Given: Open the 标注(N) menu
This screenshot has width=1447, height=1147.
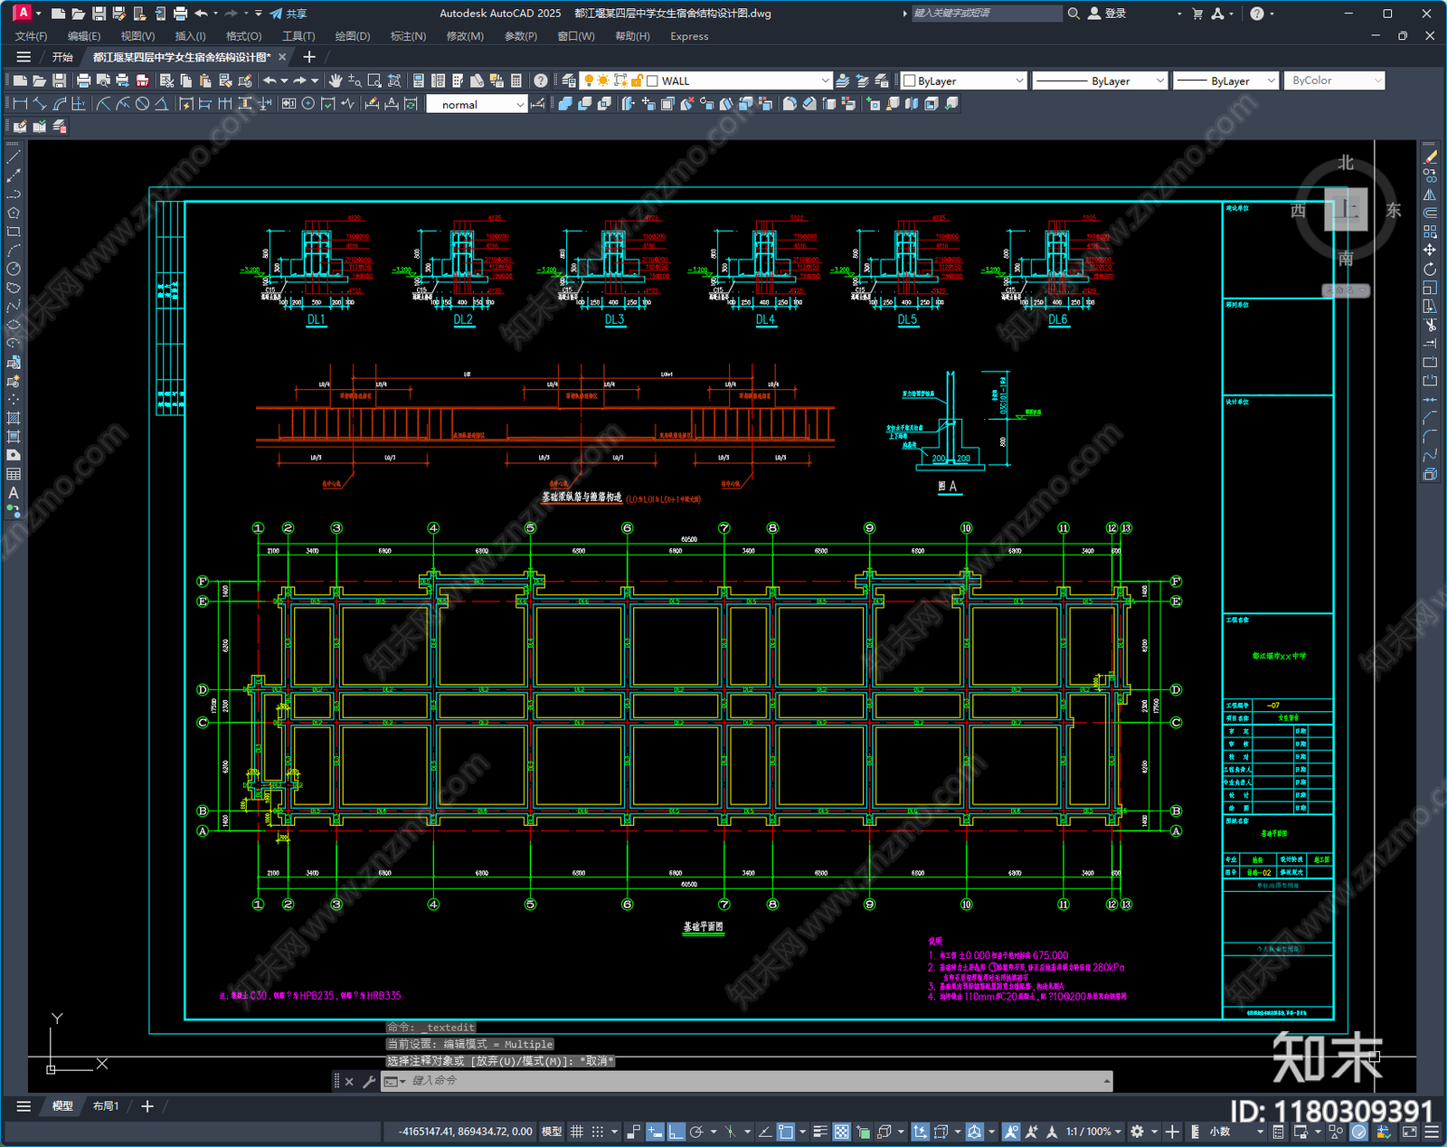Looking at the screenshot, I should point(408,36).
